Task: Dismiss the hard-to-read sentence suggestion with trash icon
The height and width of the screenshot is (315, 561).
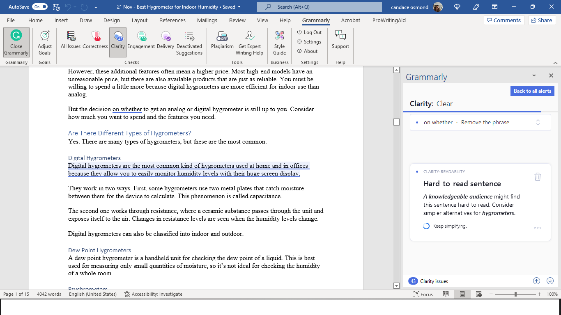Action: coord(537,177)
